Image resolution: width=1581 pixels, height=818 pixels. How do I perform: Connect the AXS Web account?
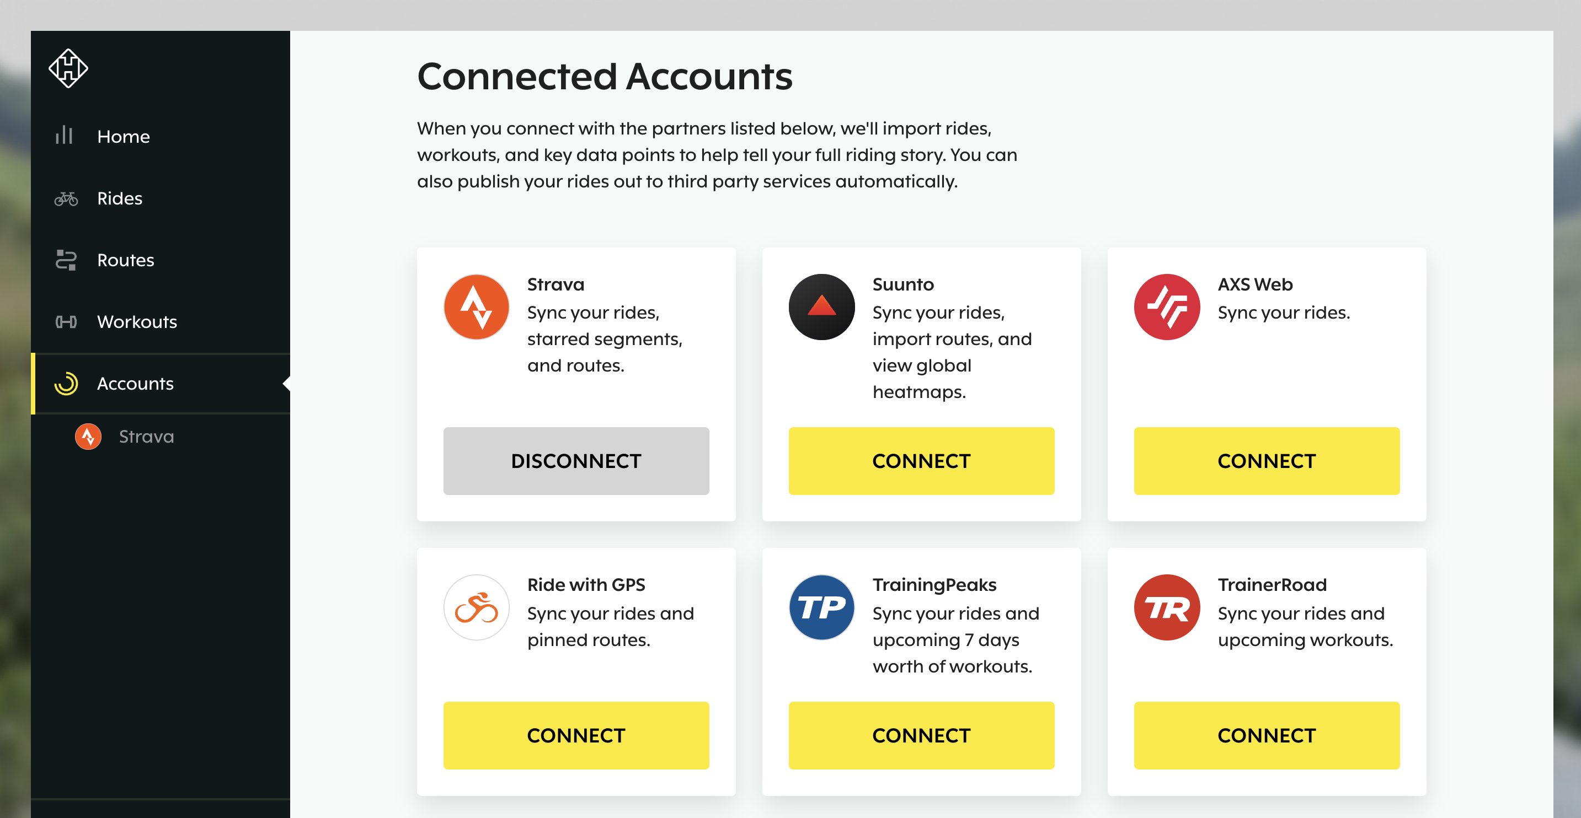pos(1266,460)
